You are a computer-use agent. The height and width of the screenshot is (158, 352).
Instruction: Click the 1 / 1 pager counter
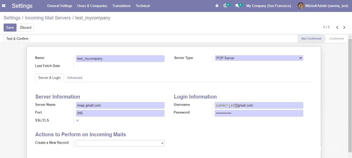pyautogui.click(x=326, y=27)
